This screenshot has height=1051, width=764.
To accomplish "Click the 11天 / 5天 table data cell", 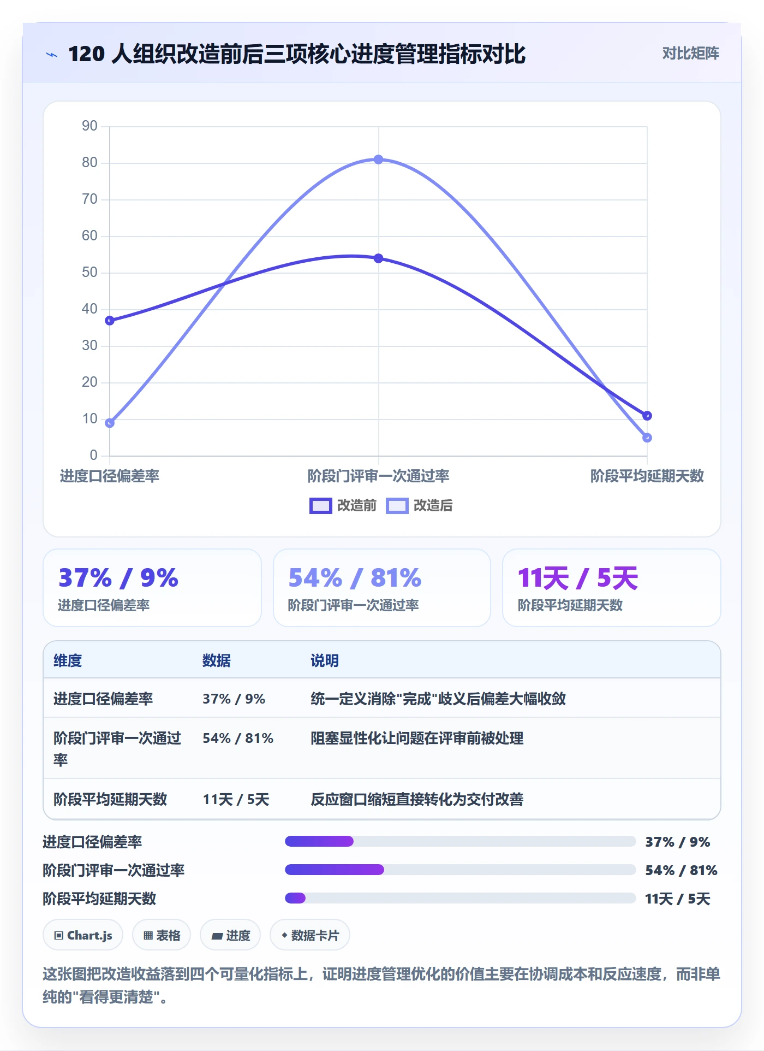I will [236, 799].
